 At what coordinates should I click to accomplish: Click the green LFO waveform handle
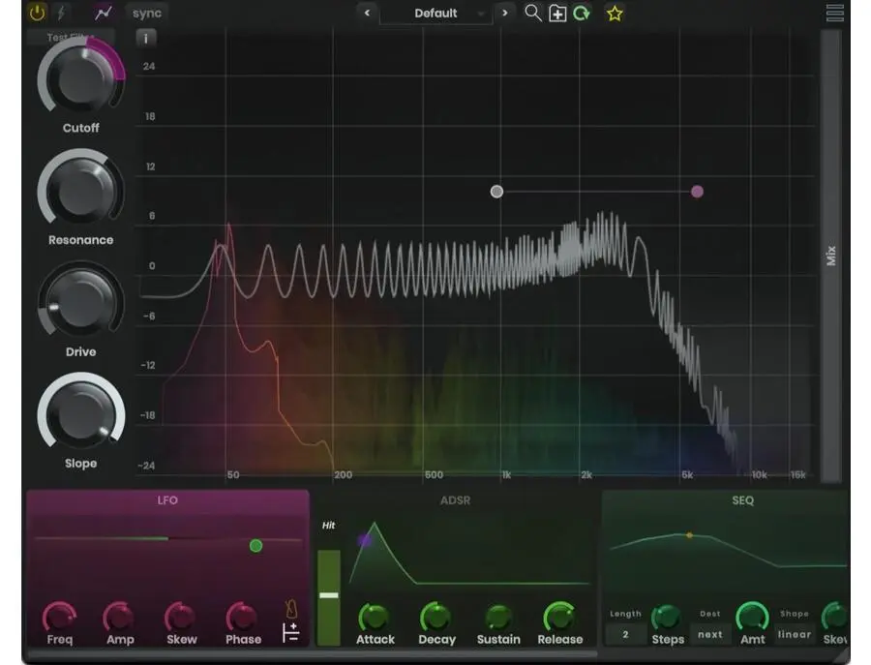coord(256,546)
